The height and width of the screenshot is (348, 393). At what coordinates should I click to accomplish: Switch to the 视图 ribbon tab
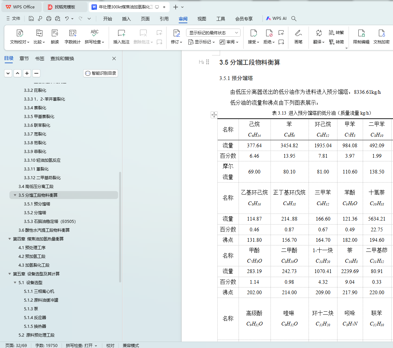(x=202, y=19)
